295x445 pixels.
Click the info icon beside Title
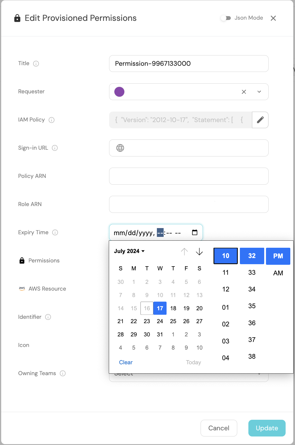coord(36,64)
